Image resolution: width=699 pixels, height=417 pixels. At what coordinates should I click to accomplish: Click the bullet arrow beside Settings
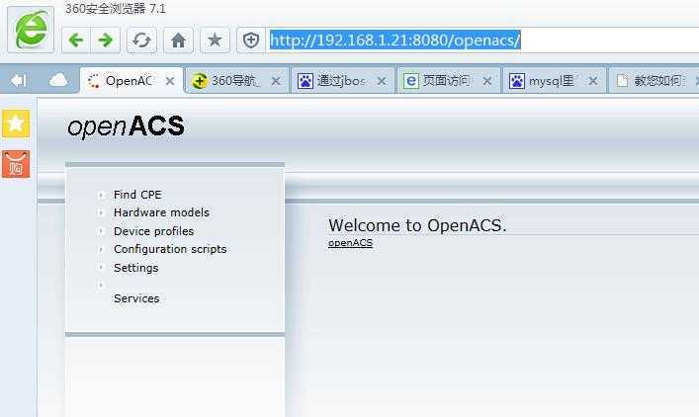[101, 268]
